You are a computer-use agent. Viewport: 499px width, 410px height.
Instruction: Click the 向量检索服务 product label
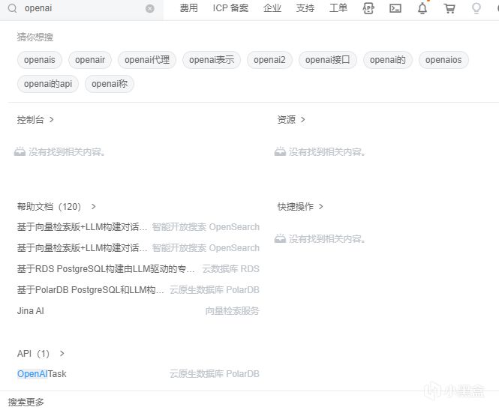[233, 311]
